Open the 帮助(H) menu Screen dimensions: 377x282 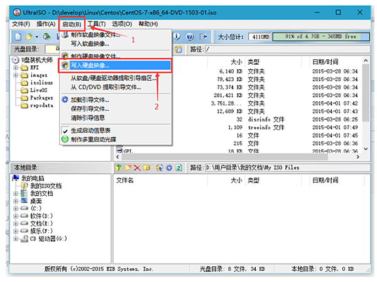(148, 24)
